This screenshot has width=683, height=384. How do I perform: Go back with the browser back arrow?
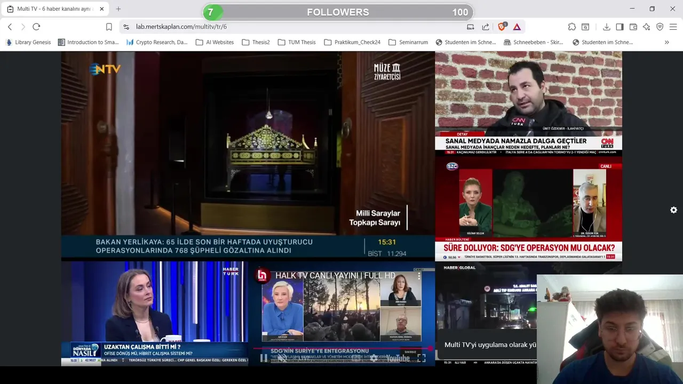tap(10, 27)
